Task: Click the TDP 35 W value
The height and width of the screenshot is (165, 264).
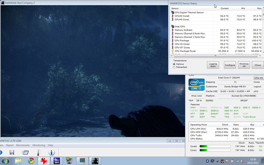Action: pos(199,101)
